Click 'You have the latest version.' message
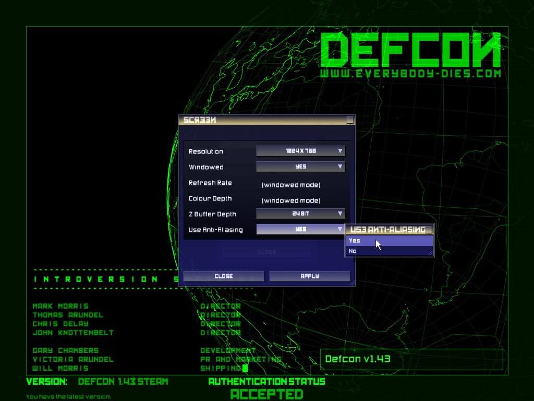 (68, 397)
